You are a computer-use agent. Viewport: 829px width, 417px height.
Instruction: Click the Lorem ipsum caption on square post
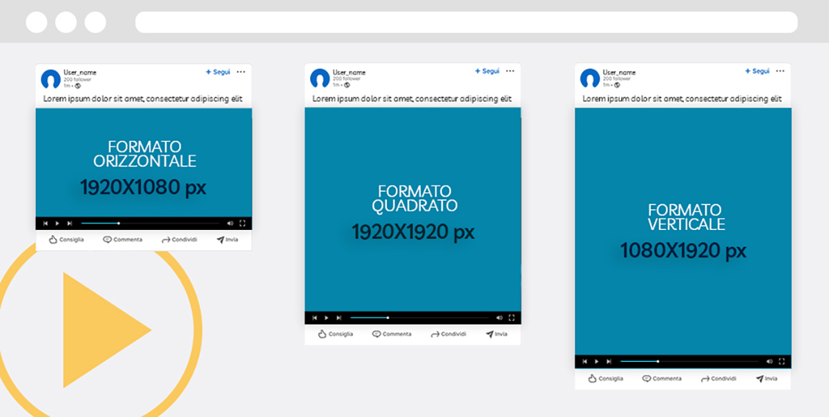coord(412,99)
